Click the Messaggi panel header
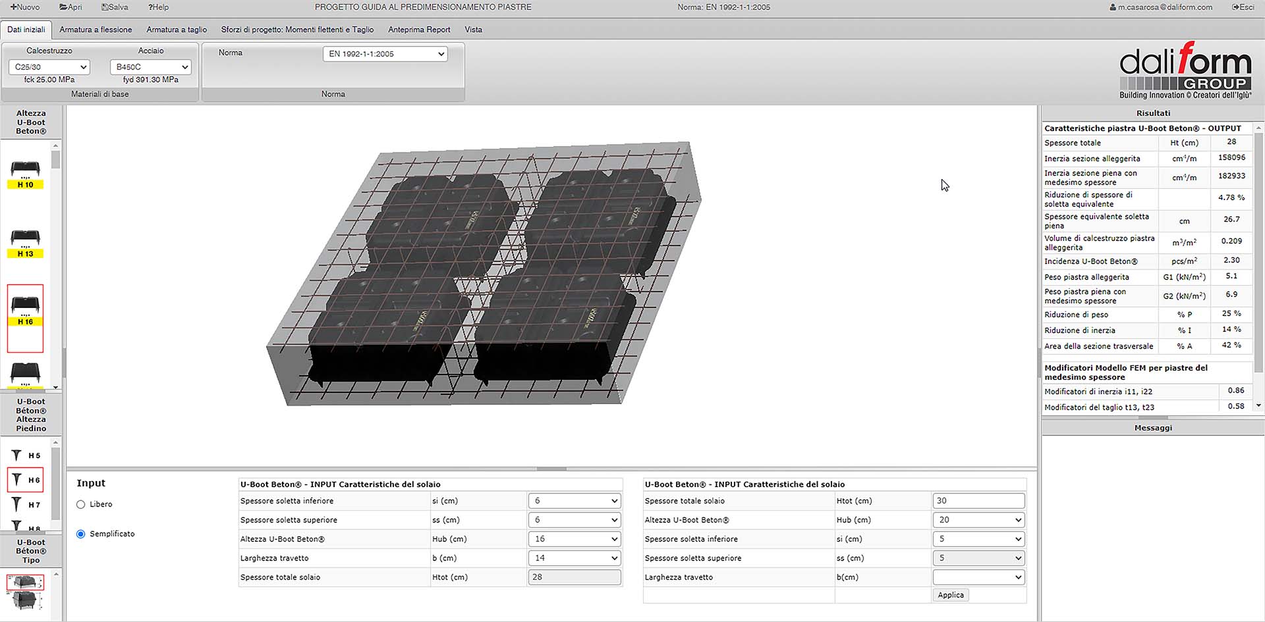The width and height of the screenshot is (1265, 622). tap(1153, 428)
